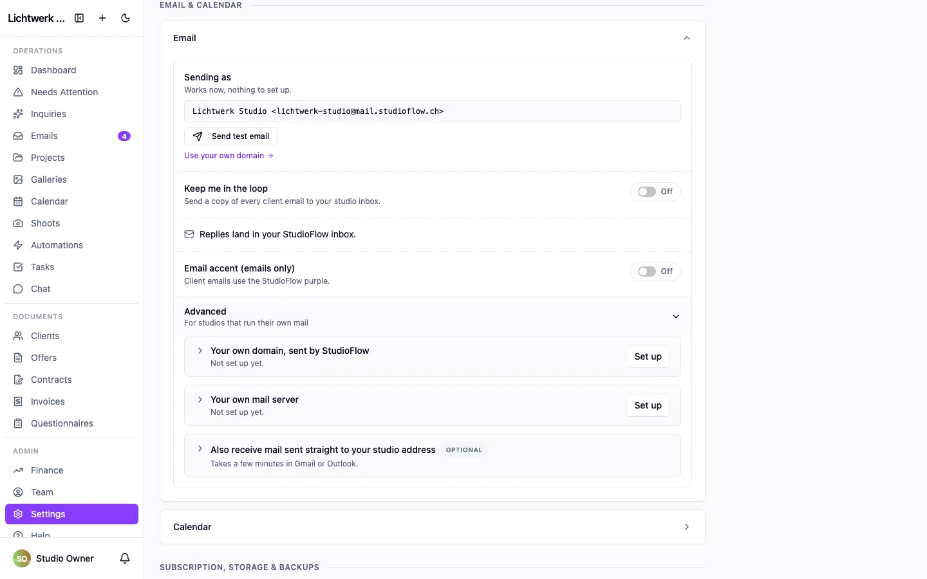
Task: Enable the Email accent toggle
Action: [647, 271]
